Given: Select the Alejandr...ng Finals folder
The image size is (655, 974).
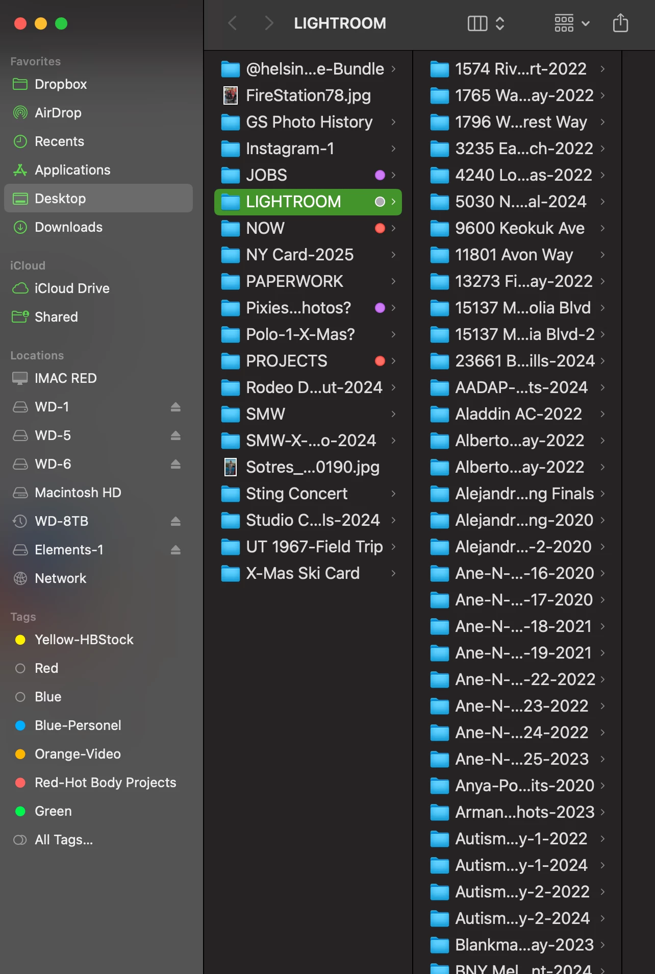Looking at the screenshot, I should pos(517,494).
